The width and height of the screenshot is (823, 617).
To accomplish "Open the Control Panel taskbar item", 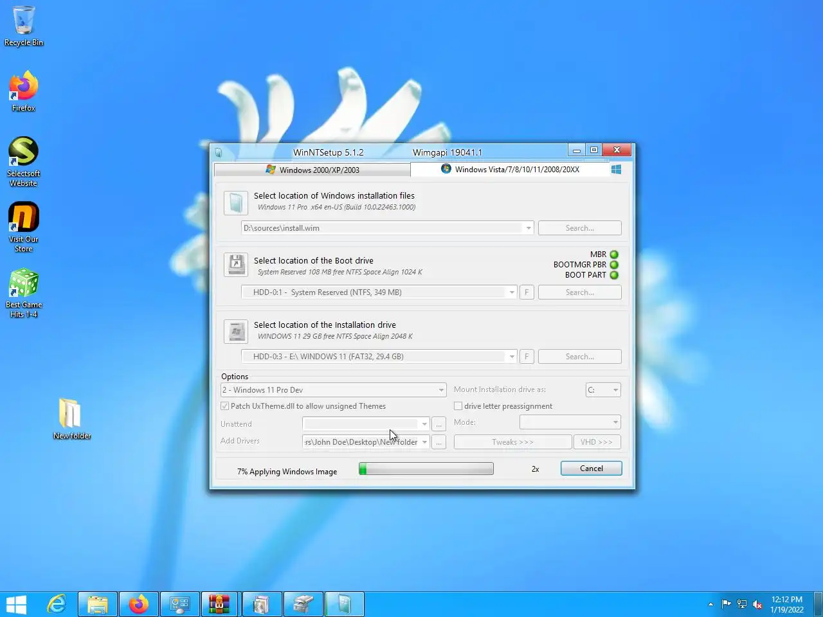I will [x=180, y=604].
